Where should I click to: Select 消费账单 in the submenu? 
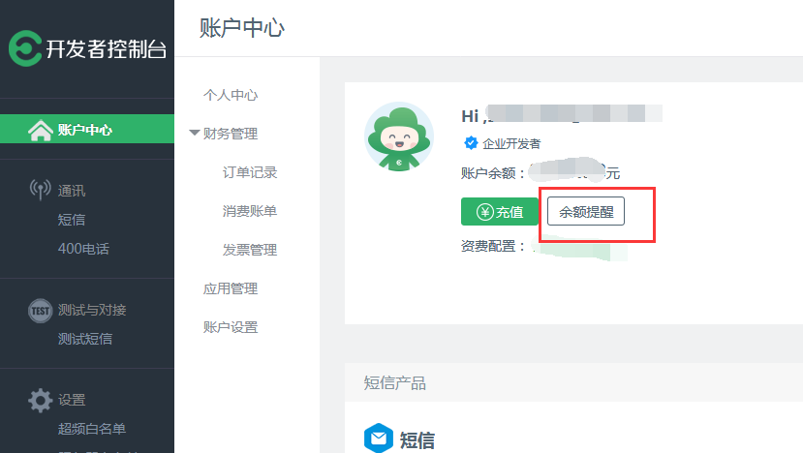250,211
